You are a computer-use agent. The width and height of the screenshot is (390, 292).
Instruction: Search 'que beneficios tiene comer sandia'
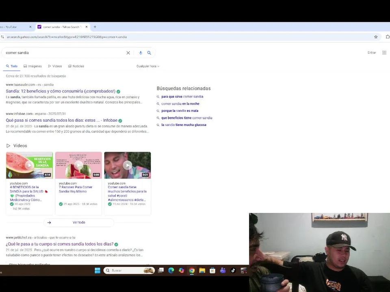coord(187,118)
